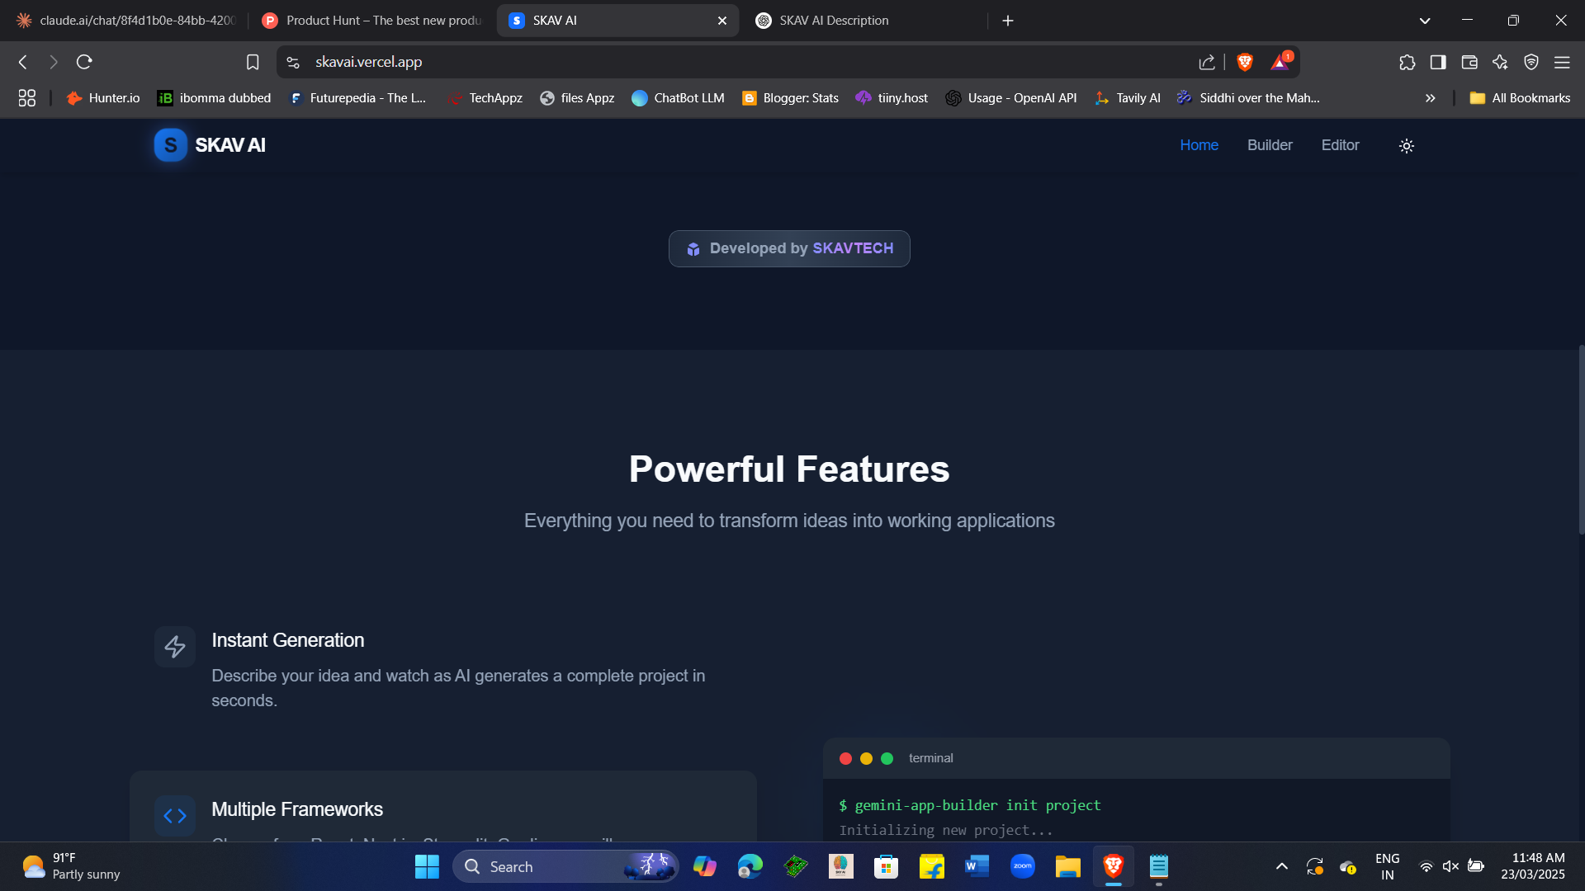This screenshot has height=891, width=1585.
Task: Open Leo AI sparkle icon
Action: coord(1500,62)
